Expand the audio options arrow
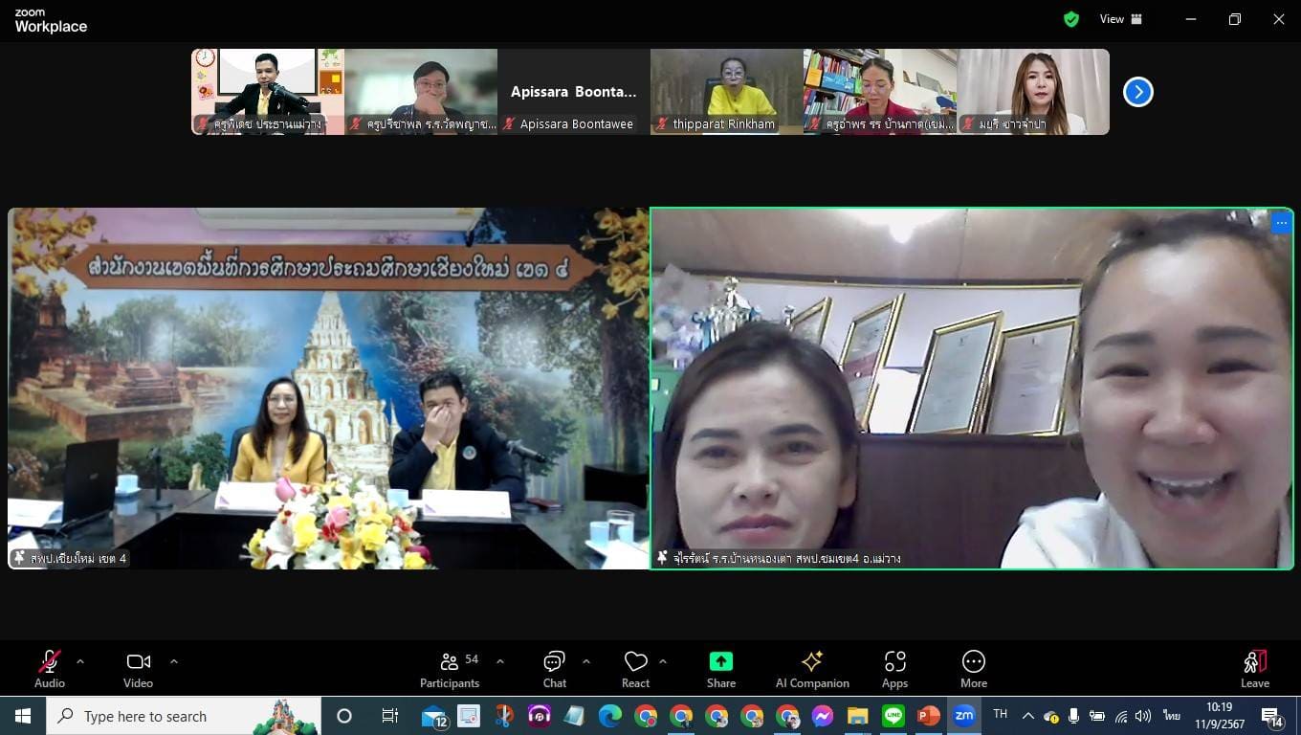Viewport: 1301px width, 735px height. click(80, 661)
